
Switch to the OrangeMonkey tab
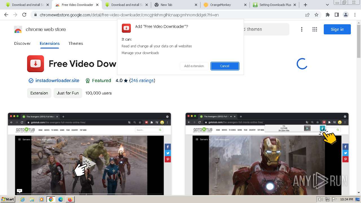click(x=225, y=5)
